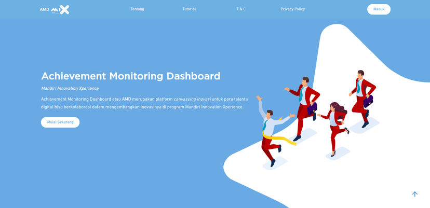The image size is (430, 208).
Task: Open the Tutorial menu item
Action: [x=189, y=9]
